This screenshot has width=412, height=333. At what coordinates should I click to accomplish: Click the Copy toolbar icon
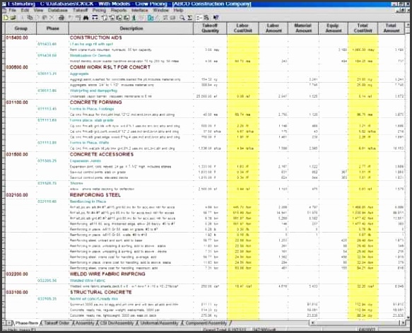tap(30, 18)
